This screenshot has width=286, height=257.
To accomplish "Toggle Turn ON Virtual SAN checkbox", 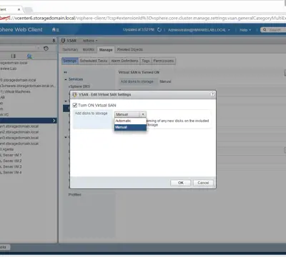I will point(75,105).
